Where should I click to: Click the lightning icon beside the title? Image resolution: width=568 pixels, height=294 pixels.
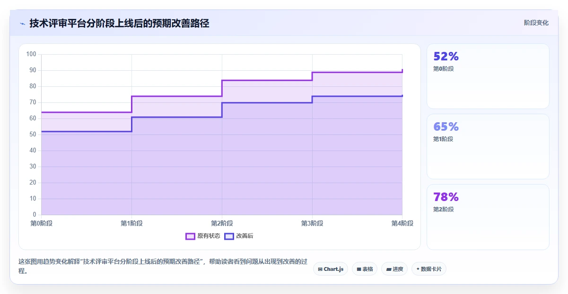(22, 23)
